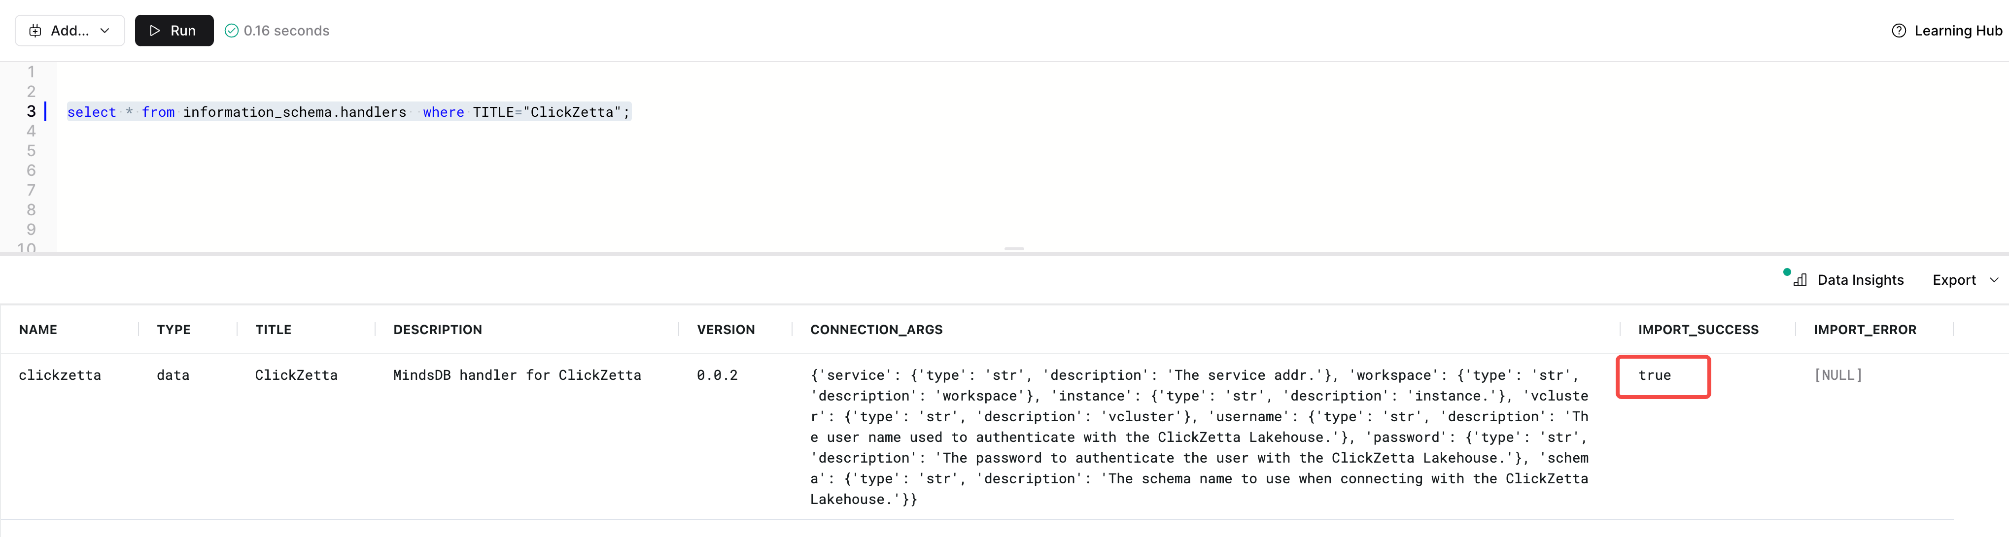The height and width of the screenshot is (537, 2009).
Task: Click the Add query plus icon
Action: (x=35, y=31)
